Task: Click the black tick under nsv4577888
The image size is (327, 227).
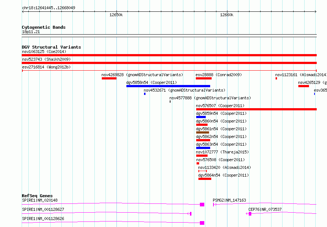Action: [170, 102]
